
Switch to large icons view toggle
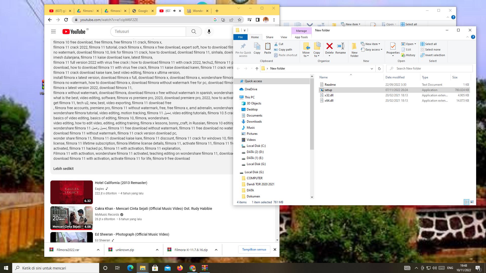[472, 202]
